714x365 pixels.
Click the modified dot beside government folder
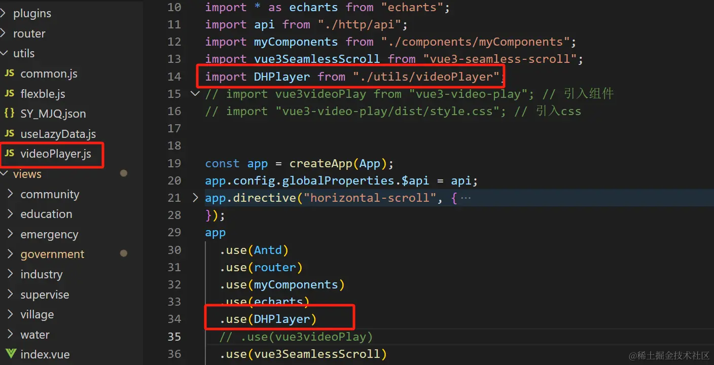coord(123,253)
